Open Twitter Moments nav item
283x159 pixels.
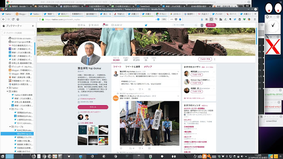point(94,25)
